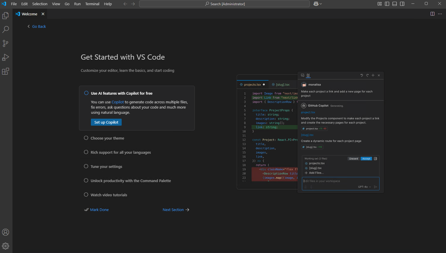Viewport: 446px width, 253px height.
Task: Open the Copilot icon in title bar
Action: pos(316,4)
